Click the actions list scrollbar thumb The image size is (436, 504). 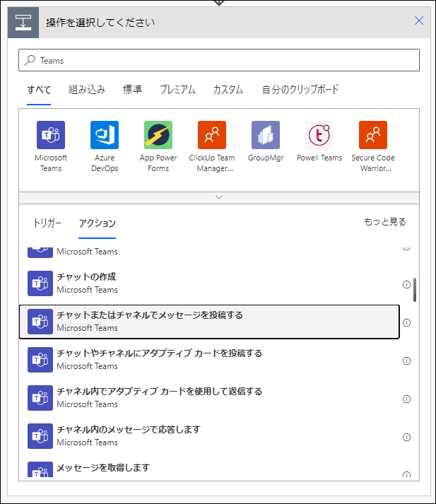click(415, 290)
